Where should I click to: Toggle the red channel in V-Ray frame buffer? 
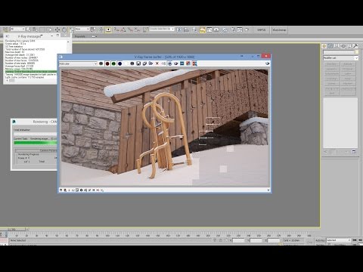coord(107,63)
